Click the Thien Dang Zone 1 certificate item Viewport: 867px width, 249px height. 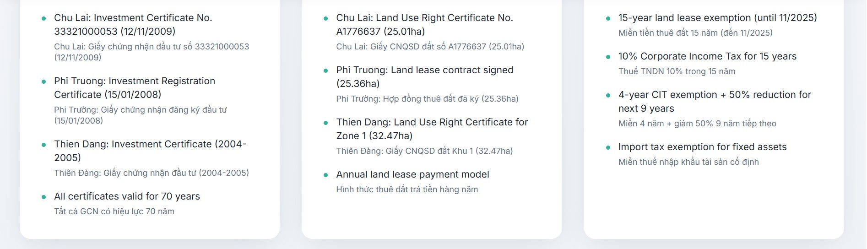432,129
